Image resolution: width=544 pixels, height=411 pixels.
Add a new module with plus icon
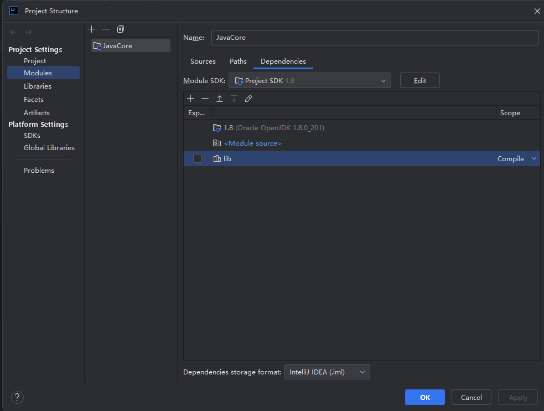click(92, 29)
